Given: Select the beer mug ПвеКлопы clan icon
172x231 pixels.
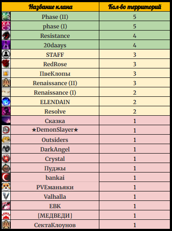Looking at the screenshot, I should [x=6, y=73].
